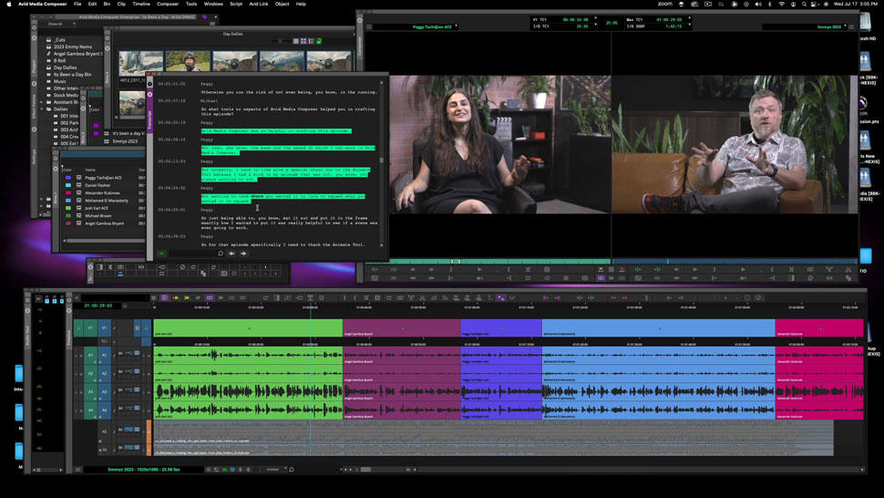Go to next transcript search result arrow
This screenshot has width=884, height=498.
click(243, 254)
